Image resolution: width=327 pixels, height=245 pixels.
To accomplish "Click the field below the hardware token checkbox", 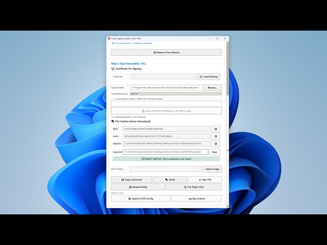I will coord(167,104).
